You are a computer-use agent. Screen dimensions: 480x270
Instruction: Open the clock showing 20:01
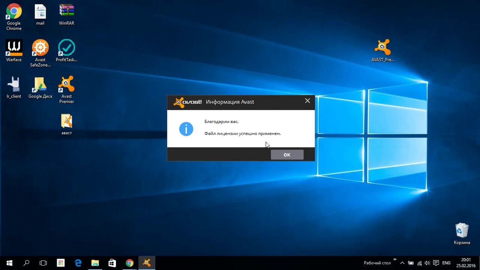(466, 263)
